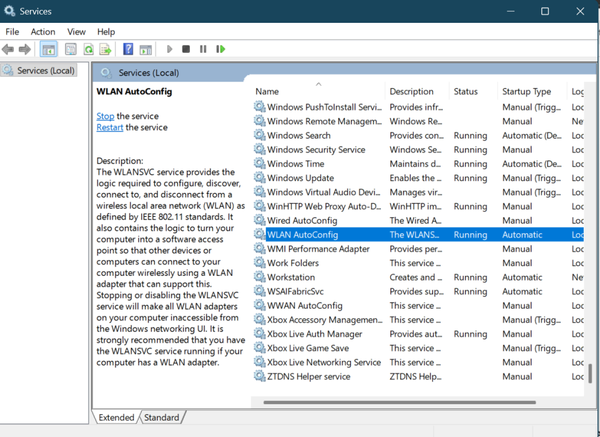Open the Properties toolbar icon
The width and height of the screenshot is (600, 437).
point(71,49)
